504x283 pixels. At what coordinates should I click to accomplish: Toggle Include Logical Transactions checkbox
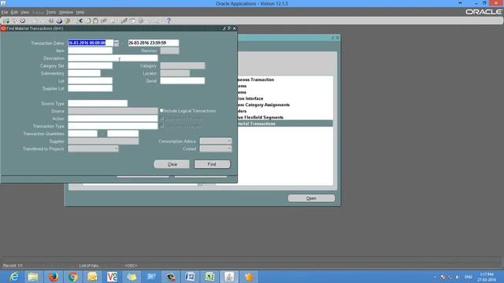(x=161, y=110)
